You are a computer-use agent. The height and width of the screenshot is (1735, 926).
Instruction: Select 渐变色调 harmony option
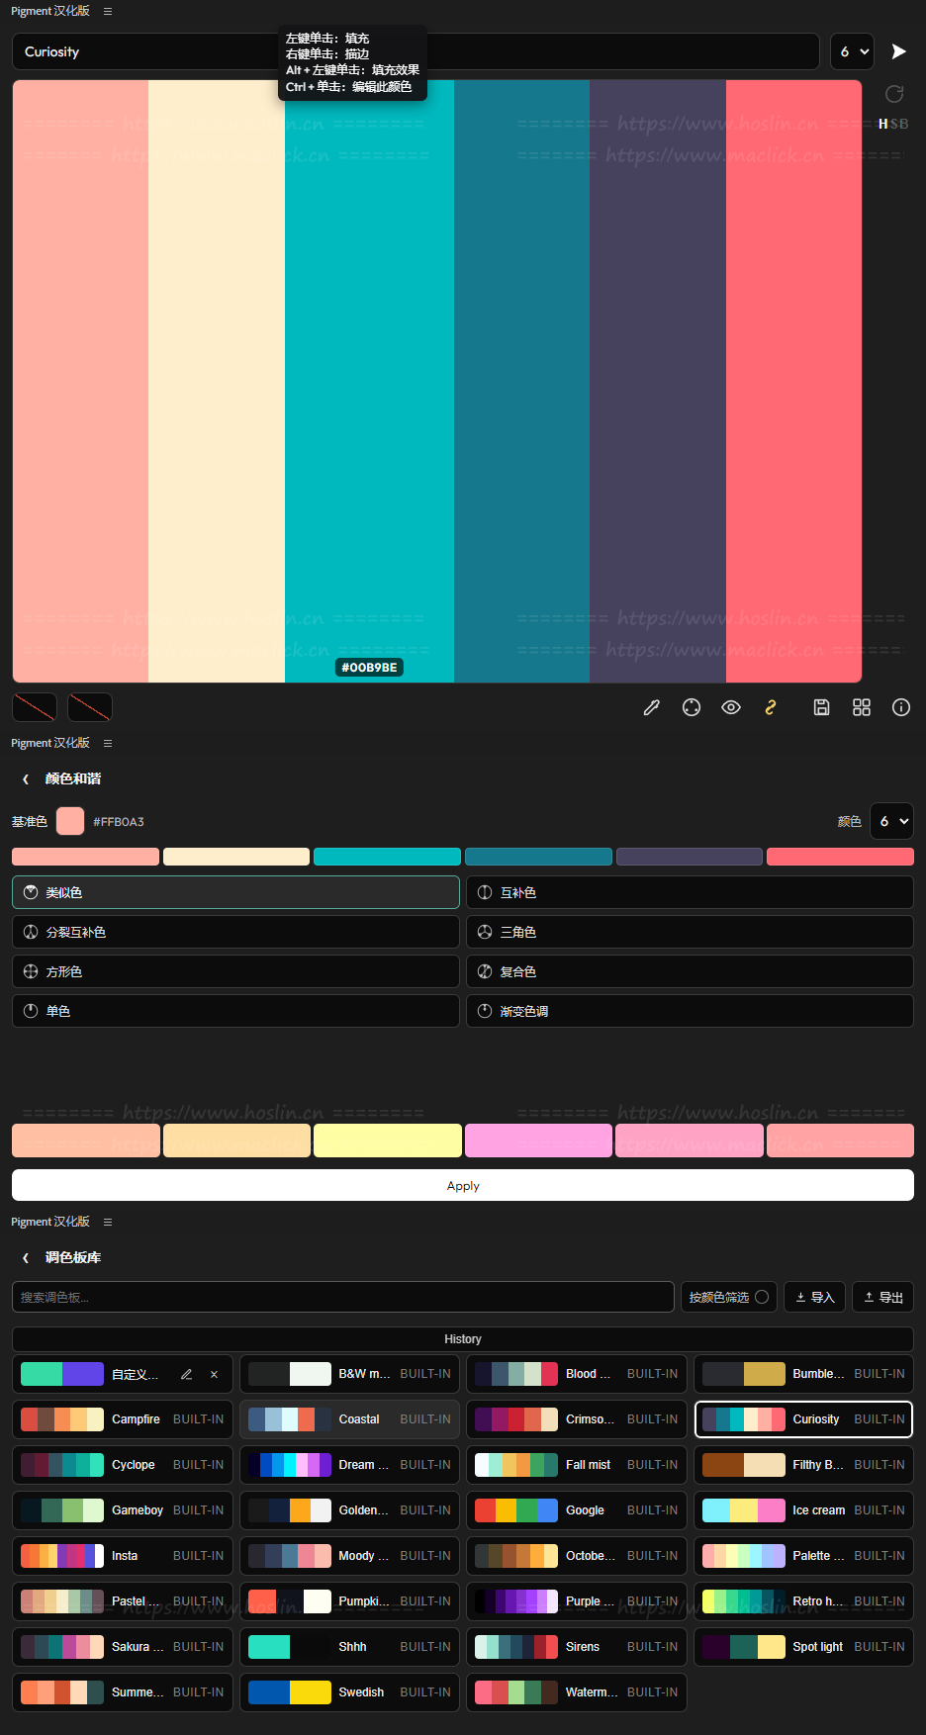tap(690, 1011)
